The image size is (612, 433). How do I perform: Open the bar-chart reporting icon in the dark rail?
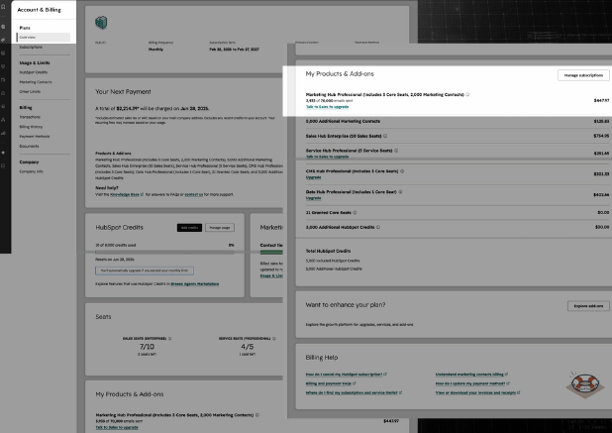coord(3,133)
